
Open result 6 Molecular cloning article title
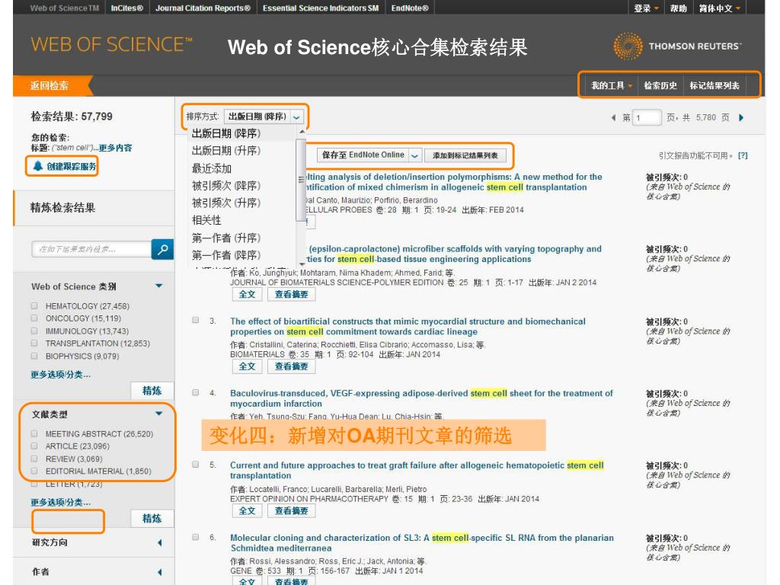tap(422, 542)
